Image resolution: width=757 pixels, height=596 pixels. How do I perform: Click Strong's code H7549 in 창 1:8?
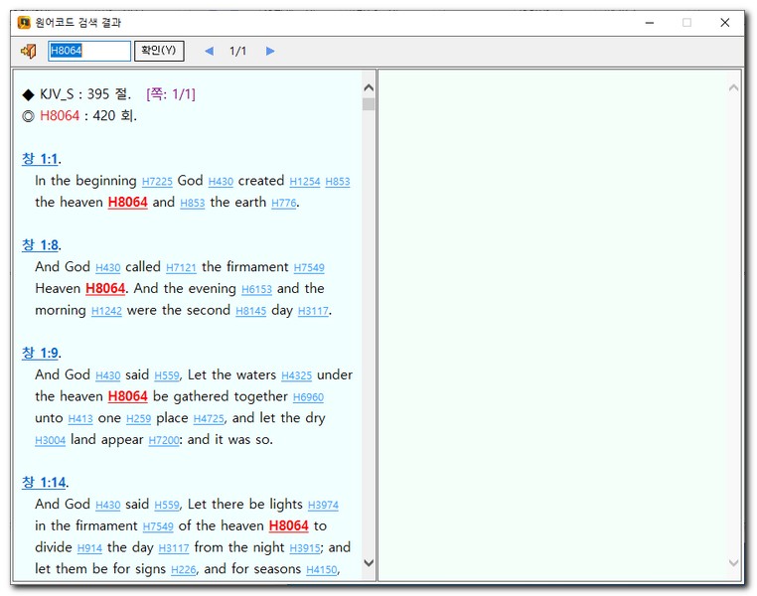[x=309, y=268]
